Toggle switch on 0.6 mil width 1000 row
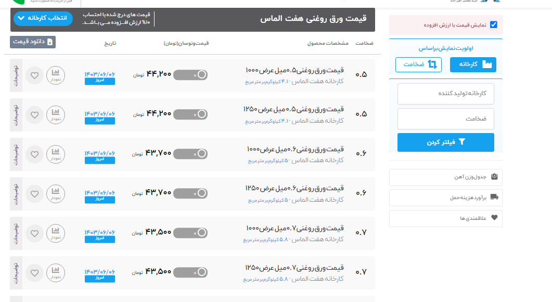 click(x=190, y=154)
